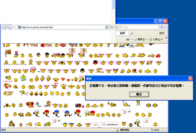This screenshot has width=196, height=133.
Task: Select the 翻譯 toolbar tab
Action: [x=122, y=33]
